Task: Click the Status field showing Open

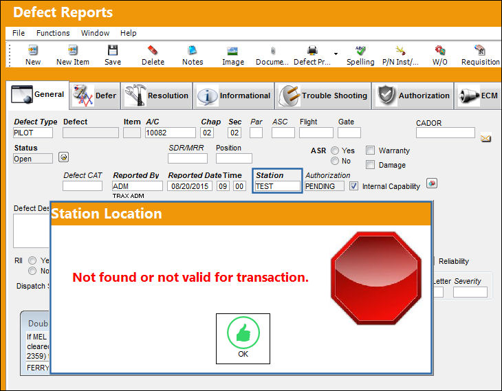Action: point(33,158)
